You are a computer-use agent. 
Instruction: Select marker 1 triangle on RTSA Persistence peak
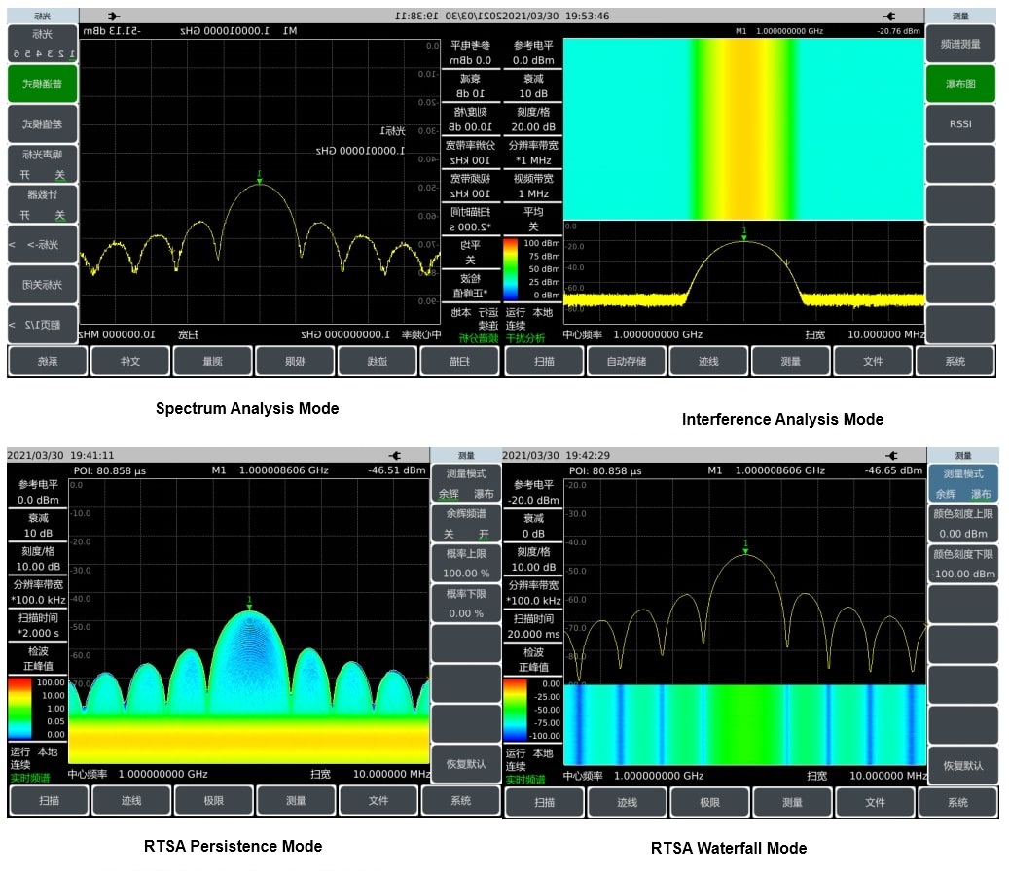click(249, 607)
